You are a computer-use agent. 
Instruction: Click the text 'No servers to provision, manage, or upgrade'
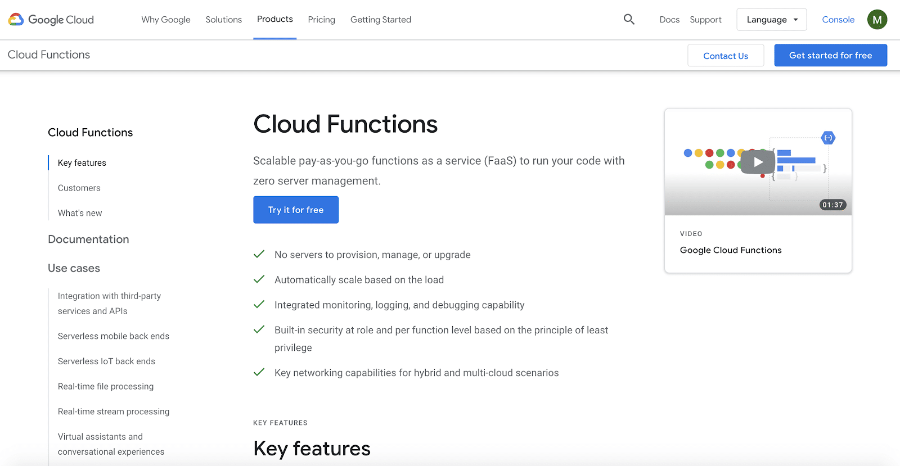[372, 255]
